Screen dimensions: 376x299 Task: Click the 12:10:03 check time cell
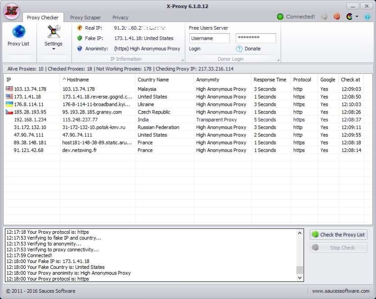click(351, 104)
